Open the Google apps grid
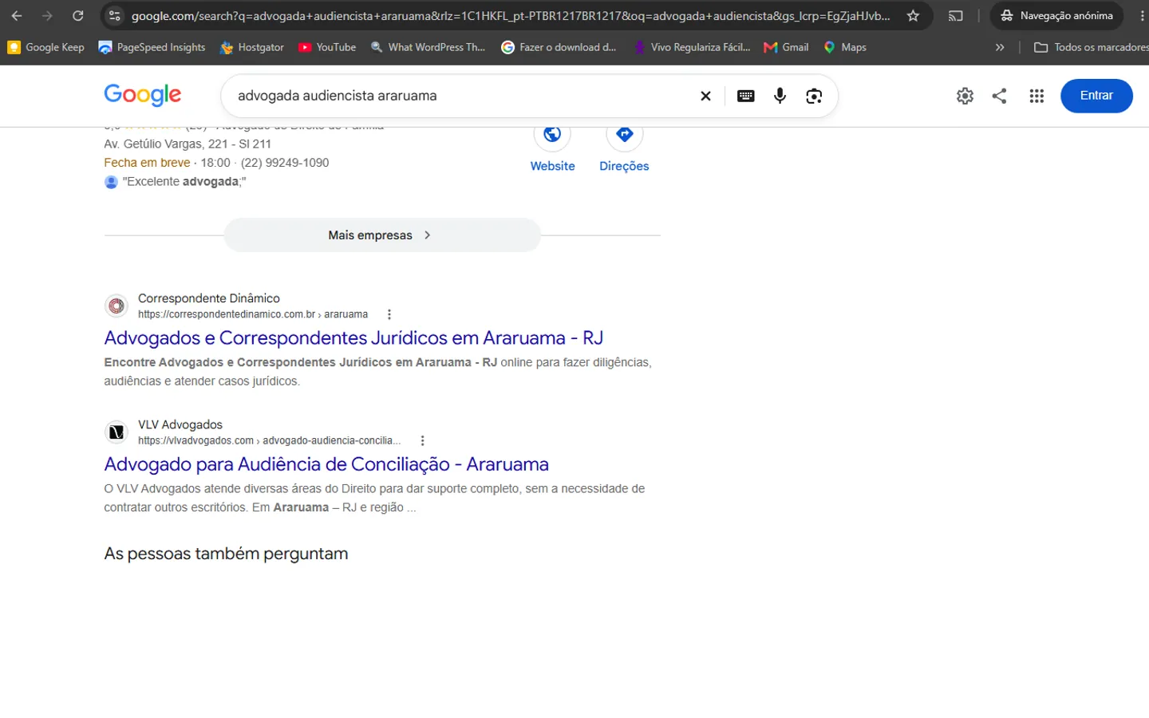This screenshot has height=718, width=1149. [1036, 96]
